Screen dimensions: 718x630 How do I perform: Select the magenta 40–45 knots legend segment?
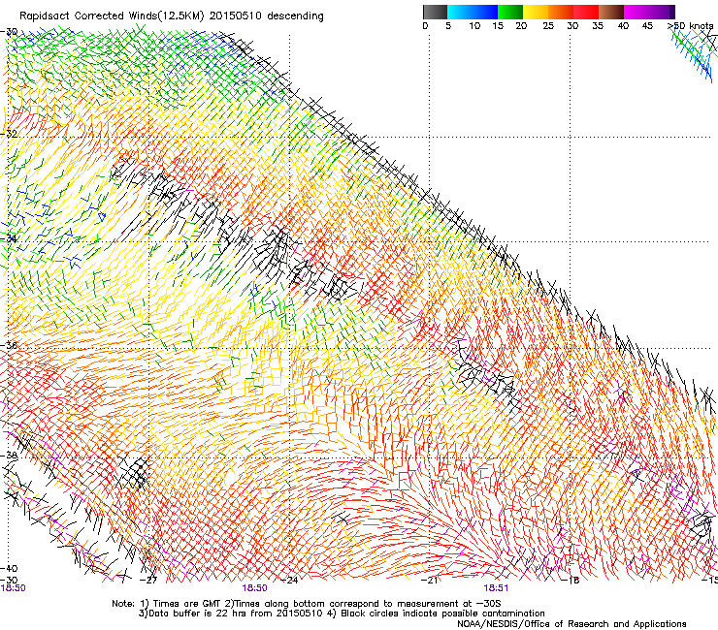[x=636, y=12]
